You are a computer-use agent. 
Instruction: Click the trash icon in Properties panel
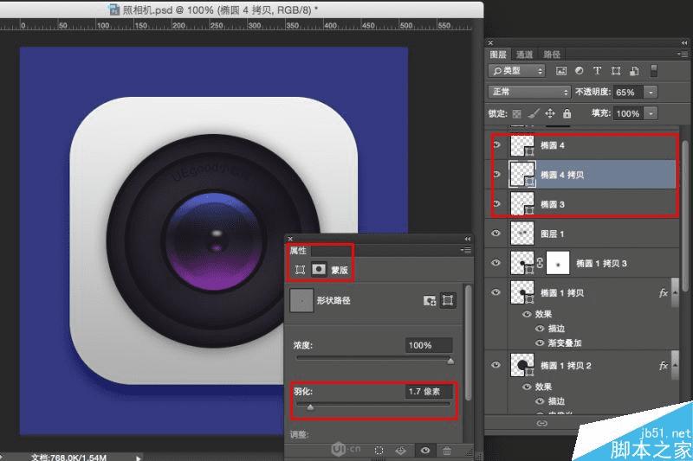tap(446, 451)
